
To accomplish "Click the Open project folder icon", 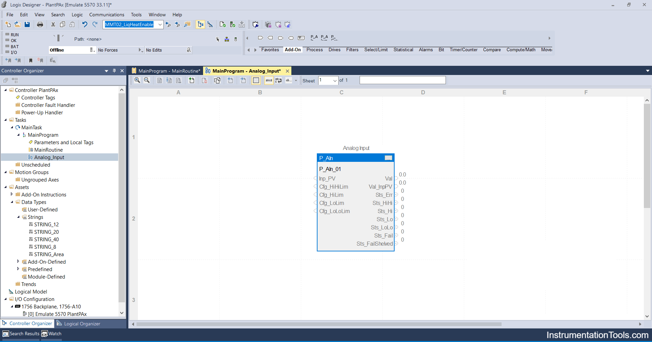I will pos(18,24).
